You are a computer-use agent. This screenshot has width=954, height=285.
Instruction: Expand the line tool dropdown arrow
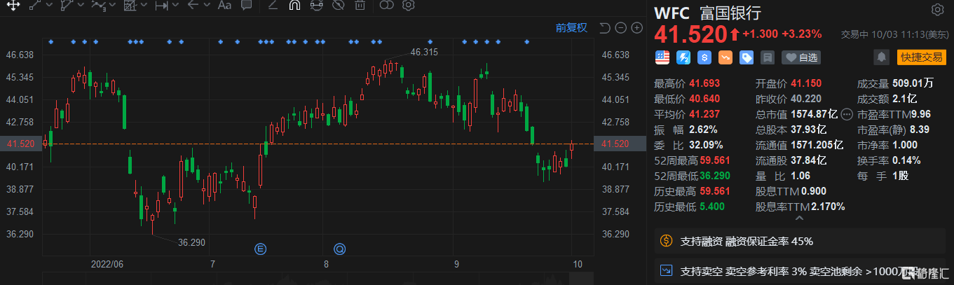pyautogui.click(x=50, y=6)
